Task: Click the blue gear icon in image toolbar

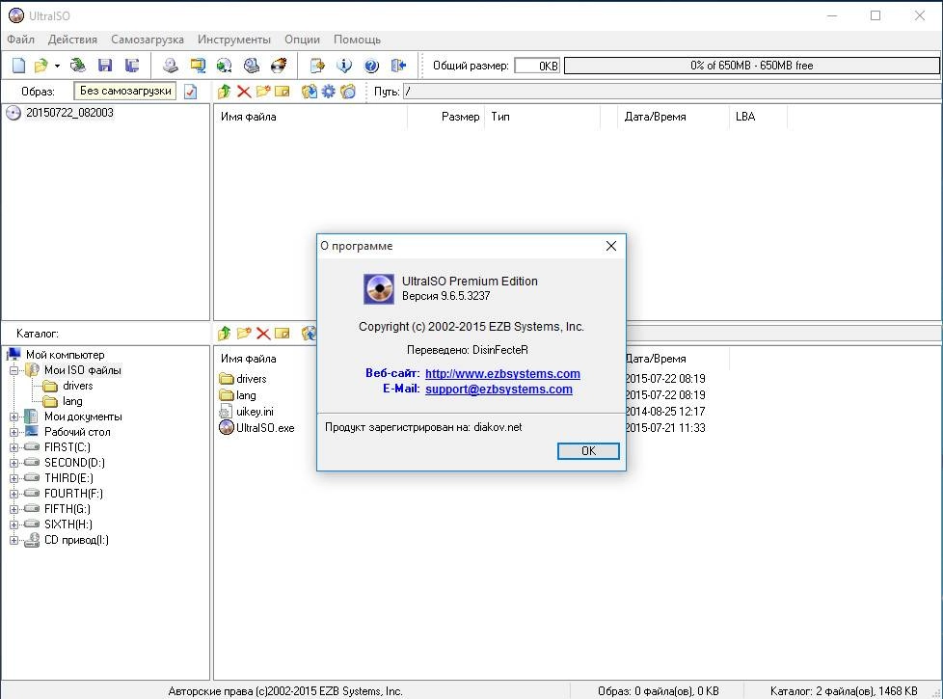Action: [329, 92]
